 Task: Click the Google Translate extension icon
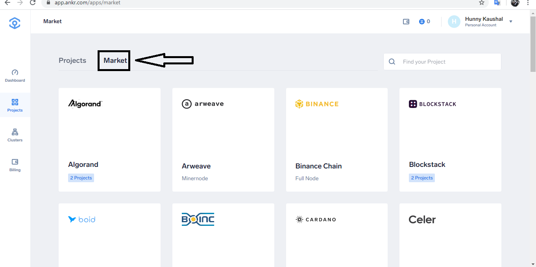click(x=497, y=2)
